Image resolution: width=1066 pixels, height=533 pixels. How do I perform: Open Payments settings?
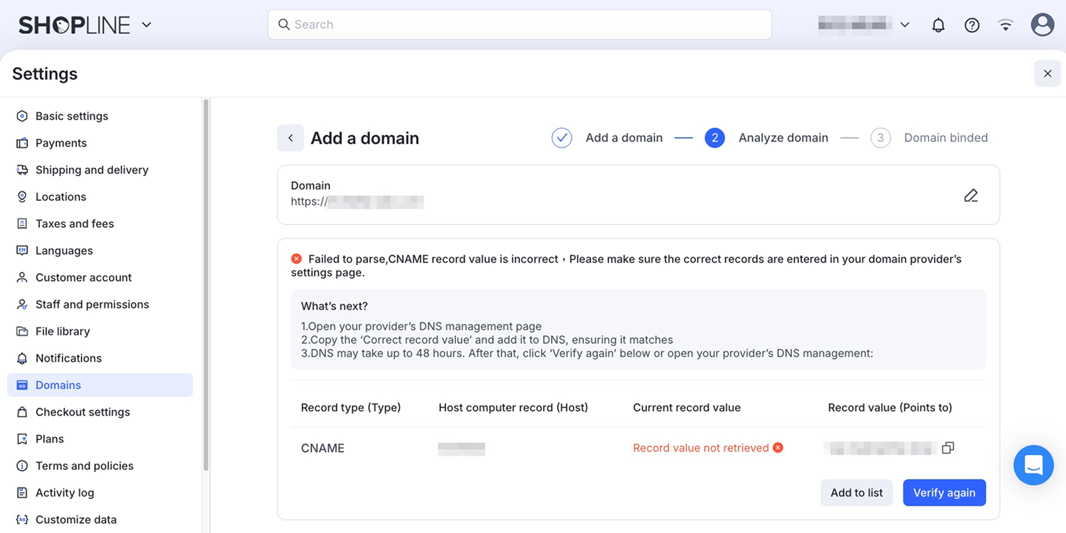coord(61,143)
